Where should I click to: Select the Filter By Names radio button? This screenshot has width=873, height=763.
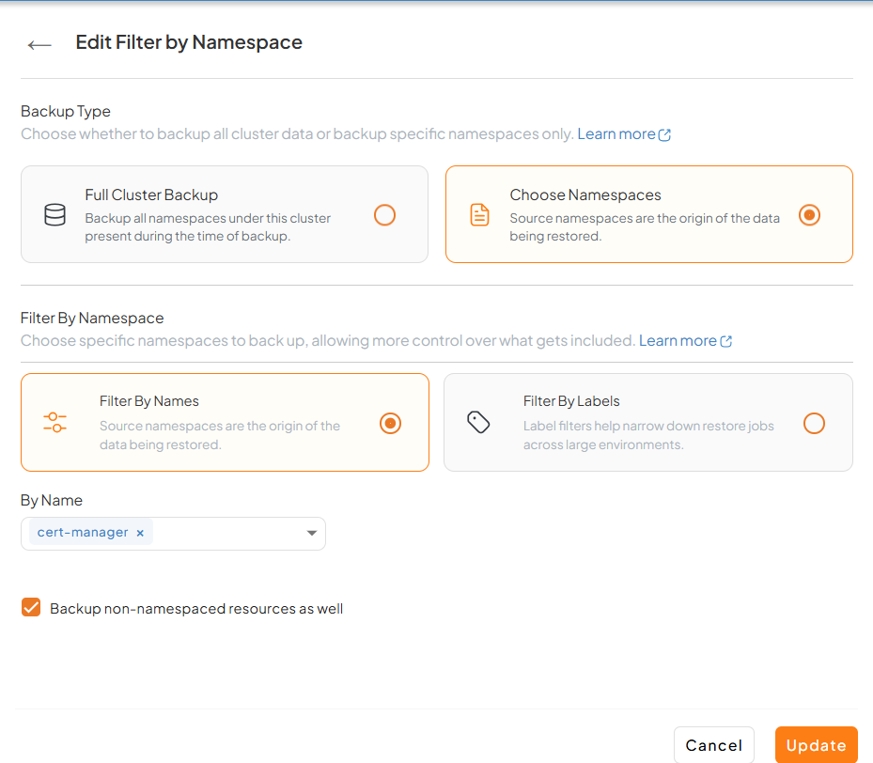click(390, 424)
